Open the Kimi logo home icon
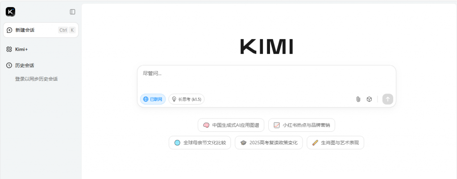This screenshot has height=179, width=457. (11, 12)
